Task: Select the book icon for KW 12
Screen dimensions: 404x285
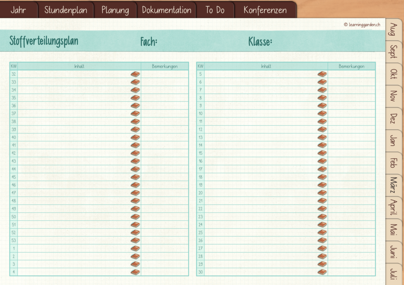Action: (x=322, y=130)
